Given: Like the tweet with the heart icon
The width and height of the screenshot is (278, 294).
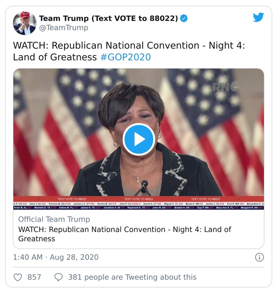Looking at the screenshot, I should (x=17, y=277).
